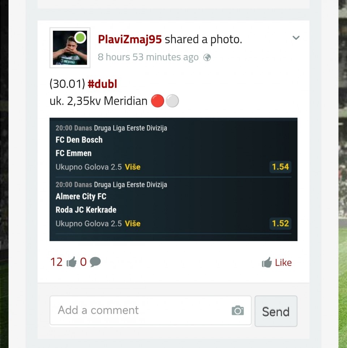Open the #dubl hashtag
This screenshot has width=347, height=348.
point(102,84)
